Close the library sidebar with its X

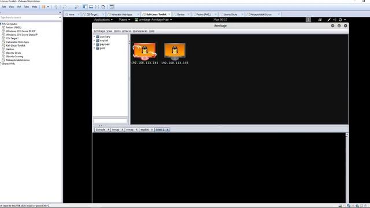(60, 13)
